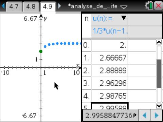
Task: Select row index 2. in n column
Action: [x=87, y=70]
